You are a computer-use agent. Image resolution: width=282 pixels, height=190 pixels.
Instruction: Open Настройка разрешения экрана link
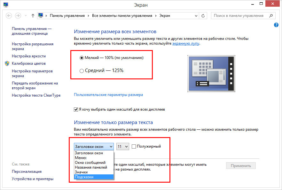[33, 47]
